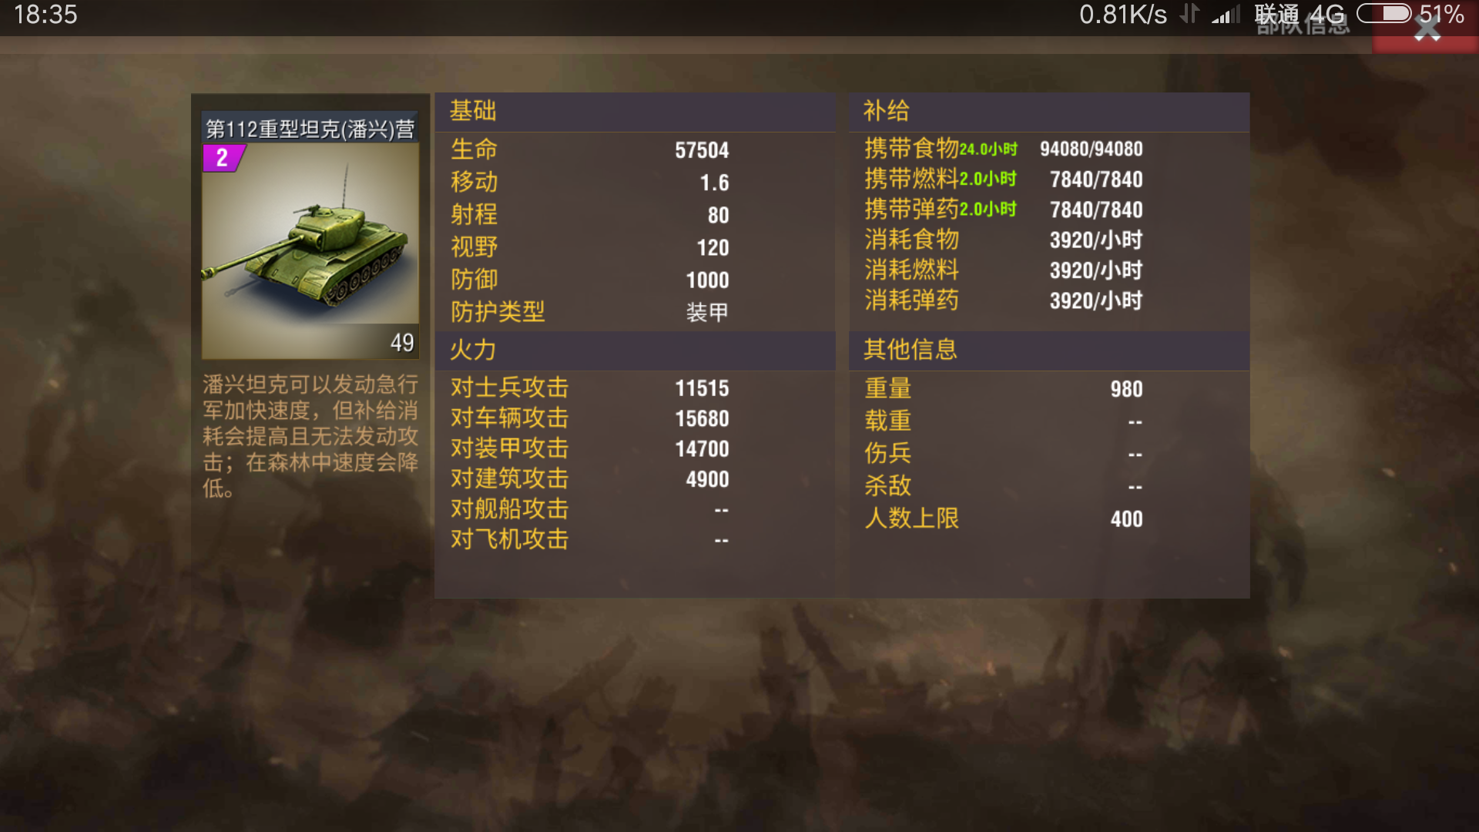This screenshot has width=1479, height=832.
Task: Close the unit info panel with X
Action: tap(1427, 31)
